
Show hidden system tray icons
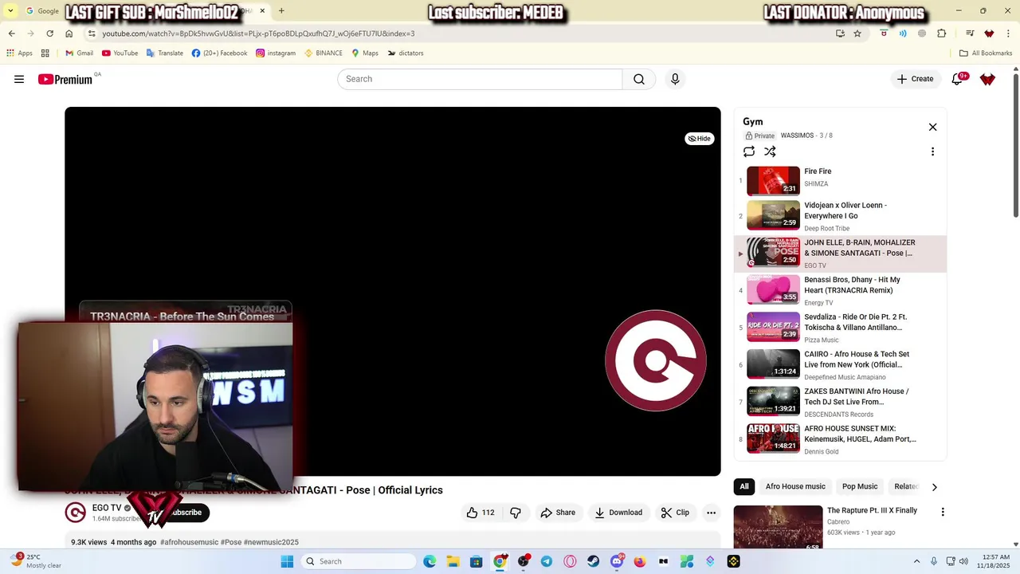click(x=916, y=561)
